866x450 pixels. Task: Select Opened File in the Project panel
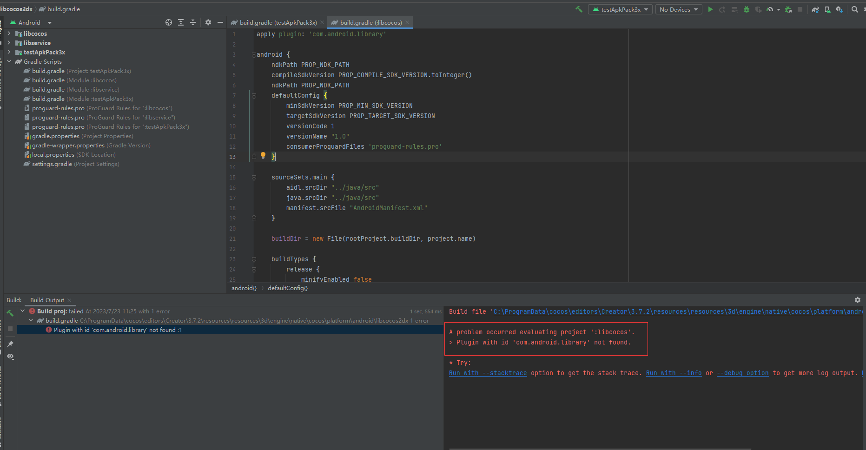[169, 22]
